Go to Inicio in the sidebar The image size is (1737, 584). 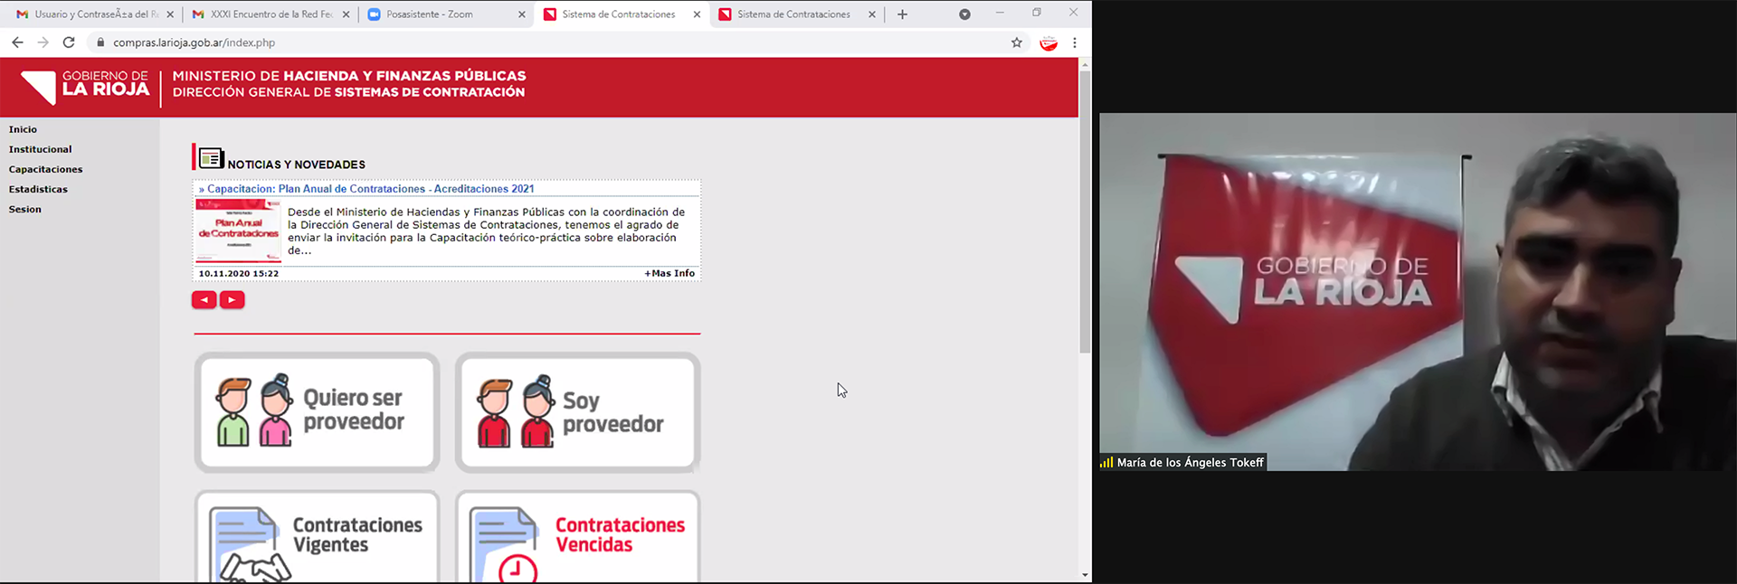(x=23, y=129)
